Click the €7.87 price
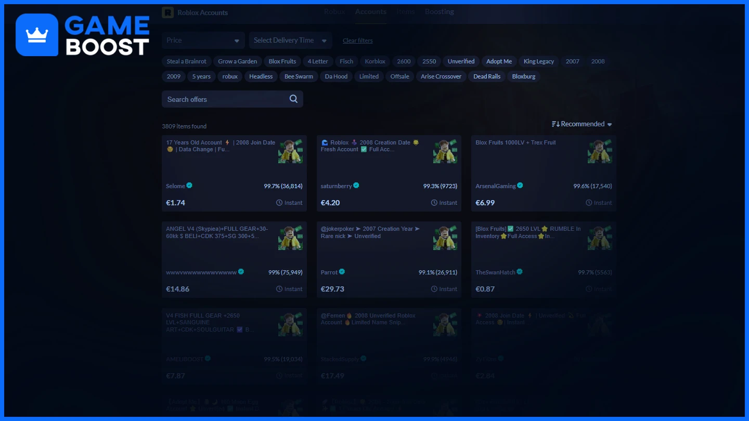The height and width of the screenshot is (421, 749). coord(175,375)
